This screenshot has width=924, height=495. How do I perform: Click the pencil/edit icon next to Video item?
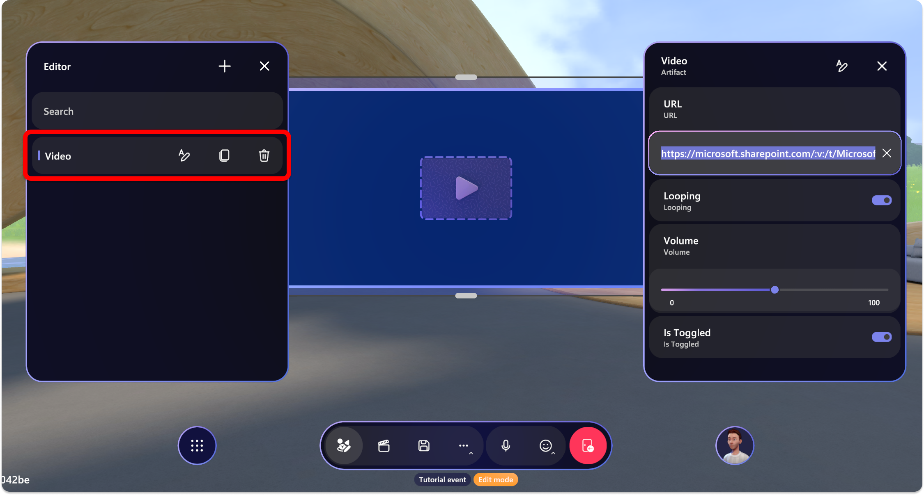pos(183,156)
